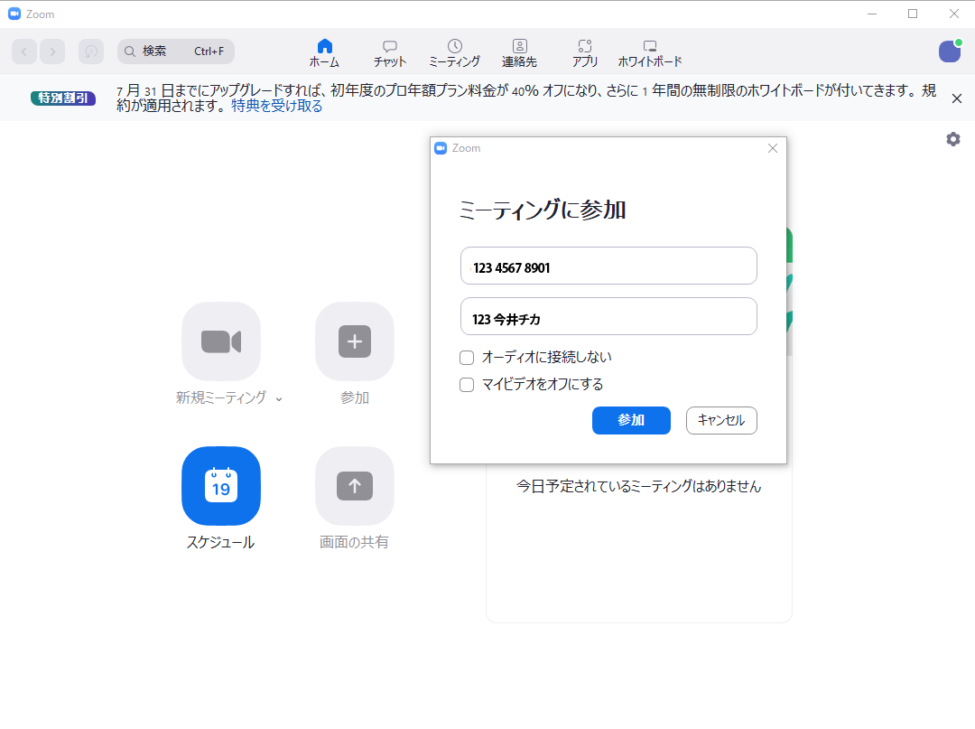Enable オーディオに接続しない checkbox

(x=467, y=358)
